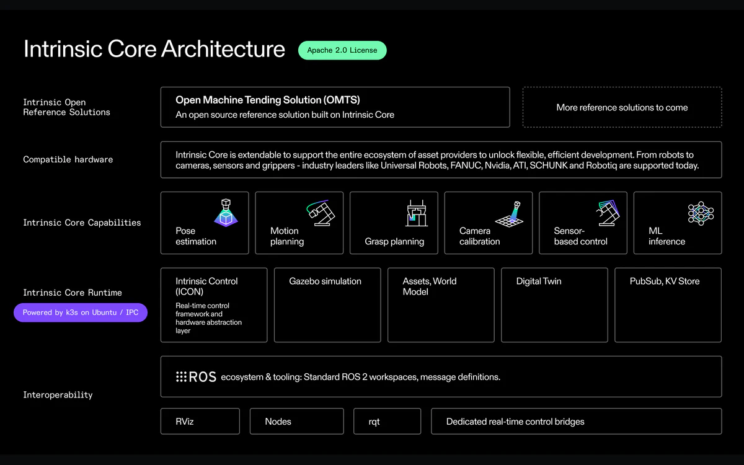Click the Intrinsic Open Reference Solutions label
The width and height of the screenshot is (744, 465).
(x=66, y=107)
